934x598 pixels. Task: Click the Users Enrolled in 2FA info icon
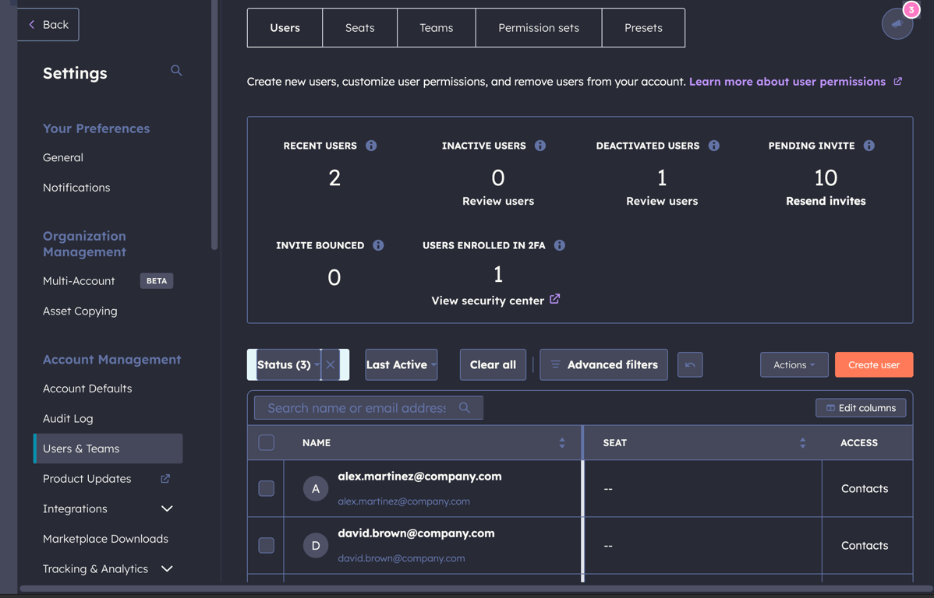[558, 245]
